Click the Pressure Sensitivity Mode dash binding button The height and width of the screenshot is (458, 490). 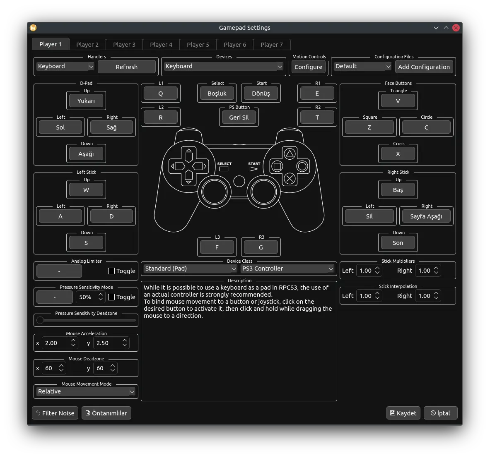click(54, 297)
